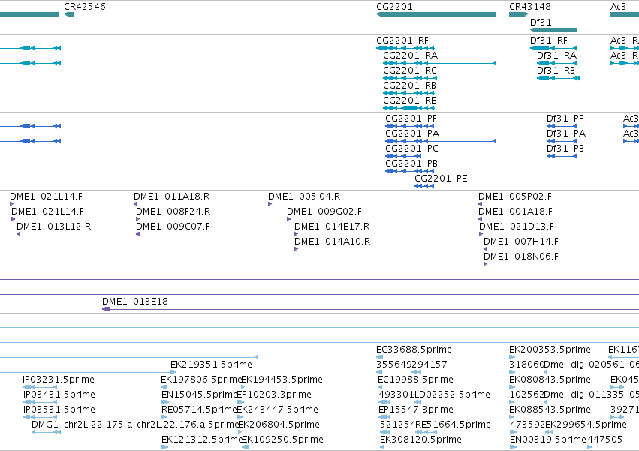Screen dimensions: 639x451
Task: Select the CG2201-RE transcript glyph
Action: tap(408, 108)
